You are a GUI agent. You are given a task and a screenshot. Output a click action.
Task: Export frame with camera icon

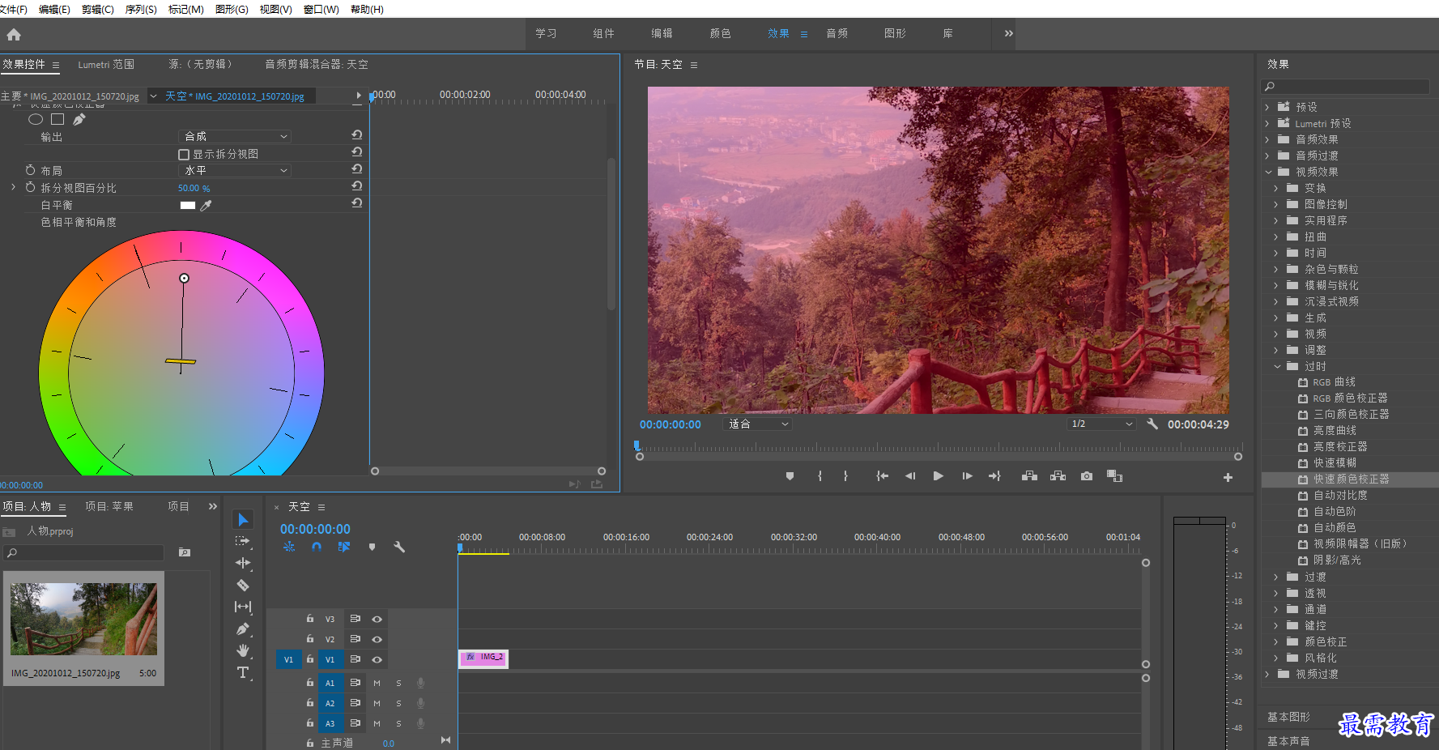[x=1087, y=476]
